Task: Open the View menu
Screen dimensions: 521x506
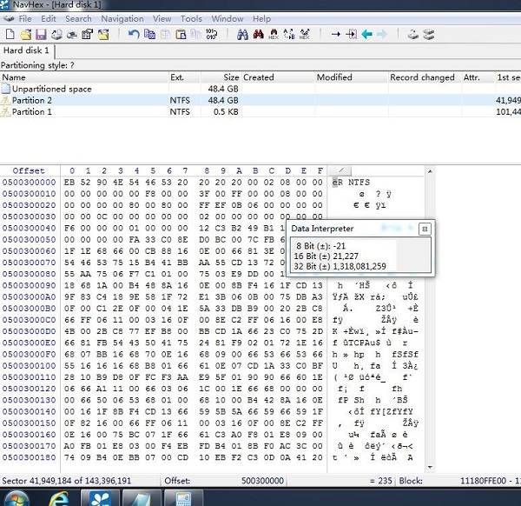Action: point(162,18)
